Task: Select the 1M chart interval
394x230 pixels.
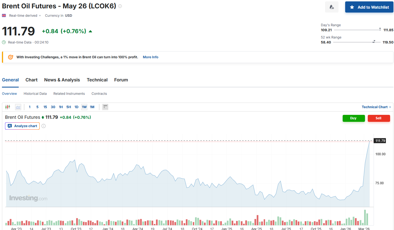Action: tap(92, 107)
